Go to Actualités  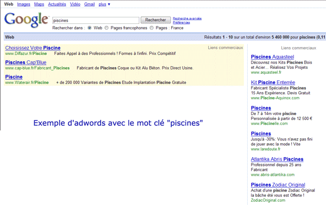(57, 4)
